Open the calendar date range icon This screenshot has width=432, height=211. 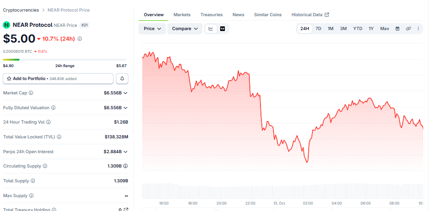point(397,29)
